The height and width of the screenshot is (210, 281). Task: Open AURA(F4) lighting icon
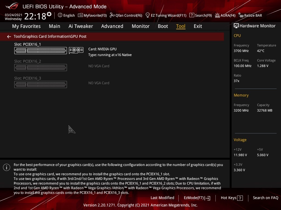pos(217,15)
